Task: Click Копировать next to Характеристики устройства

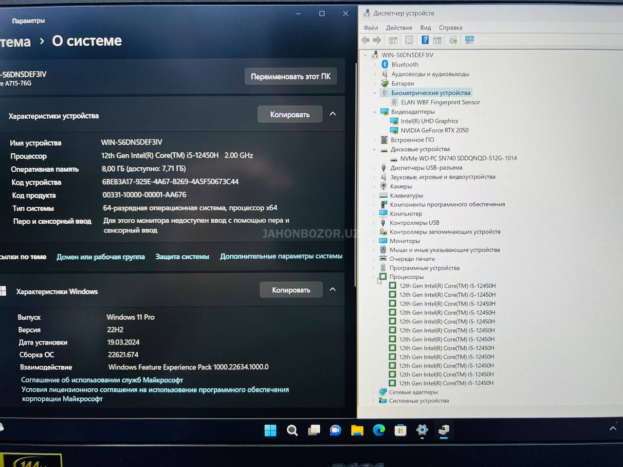Action: (x=290, y=114)
